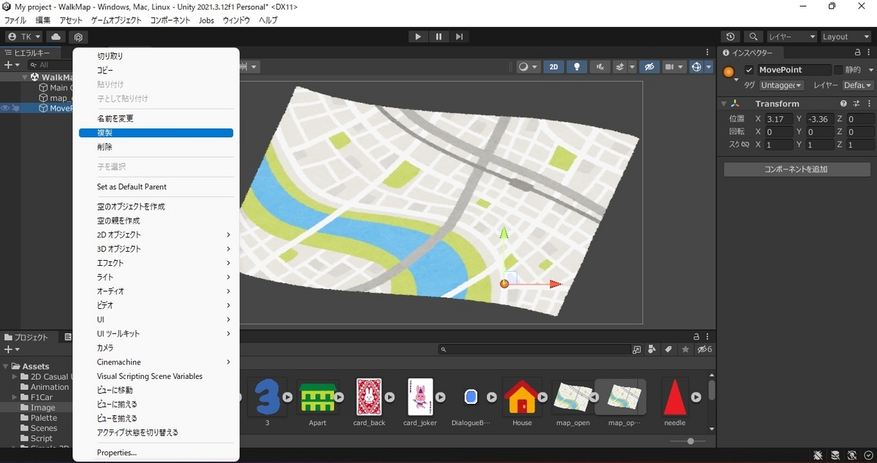Open the Layout dropdown
This screenshot has height=463, width=877.
coord(846,37)
